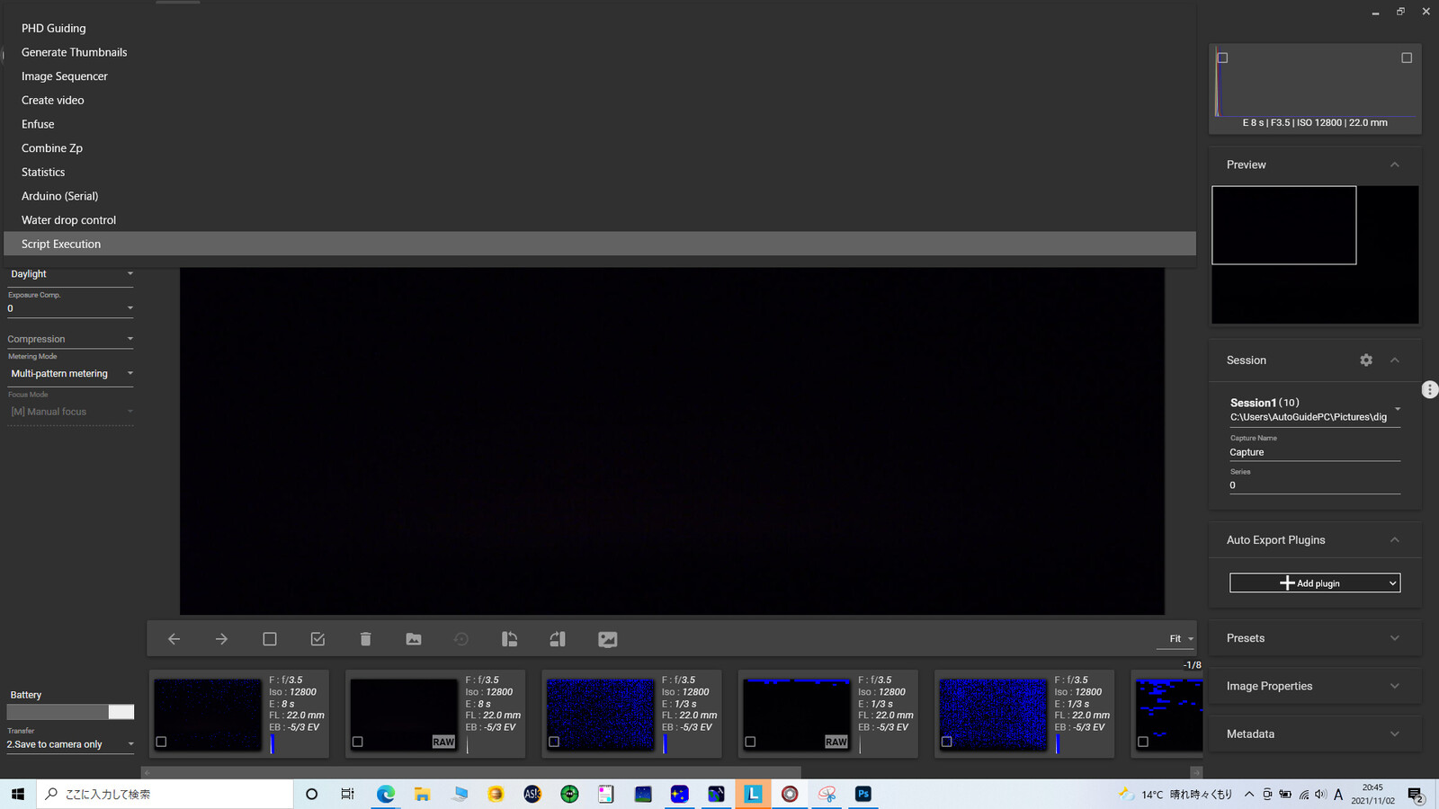Click the folder-with-picture icon in the image toolbar
The width and height of the screenshot is (1439, 809).
[x=414, y=639]
